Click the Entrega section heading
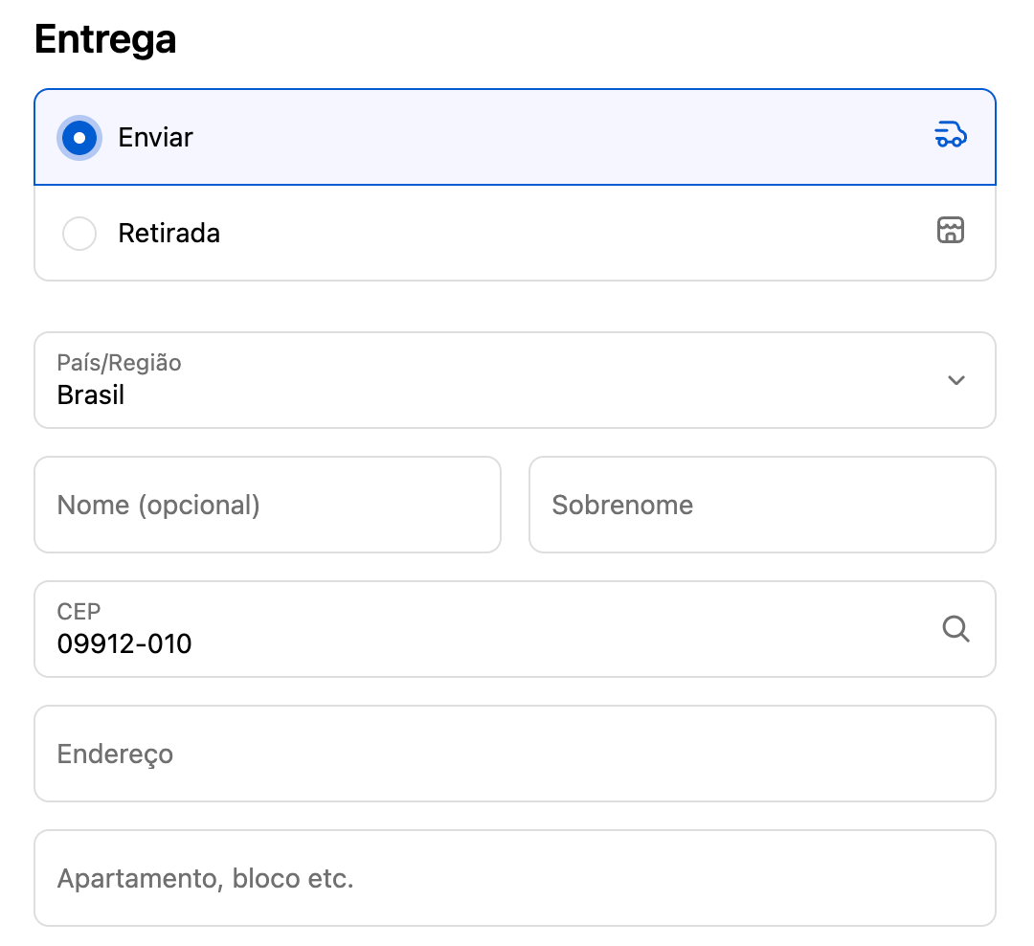Image resolution: width=1034 pixels, height=946 pixels. point(105,40)
